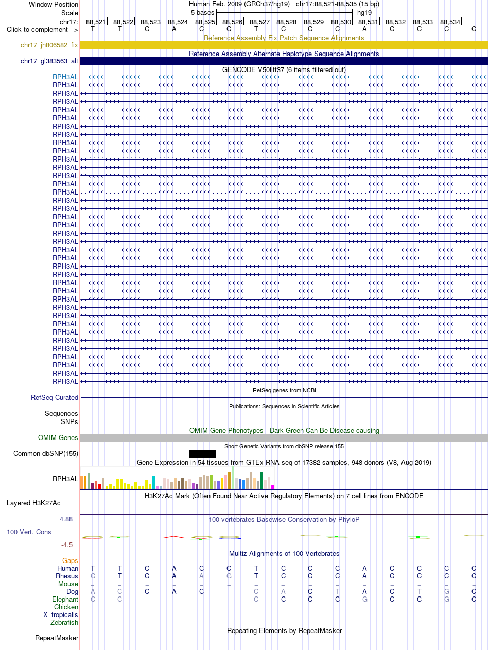489x650 pixels.
Task: Click the light-blue RPH3AL label topping GENCODE track
Action: (x=65, y=77)
